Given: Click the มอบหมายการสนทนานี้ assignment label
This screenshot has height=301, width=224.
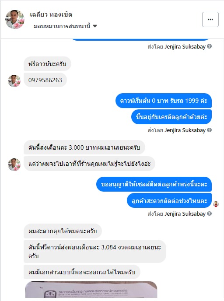Looking at the screenshot, I should (62, 26).
